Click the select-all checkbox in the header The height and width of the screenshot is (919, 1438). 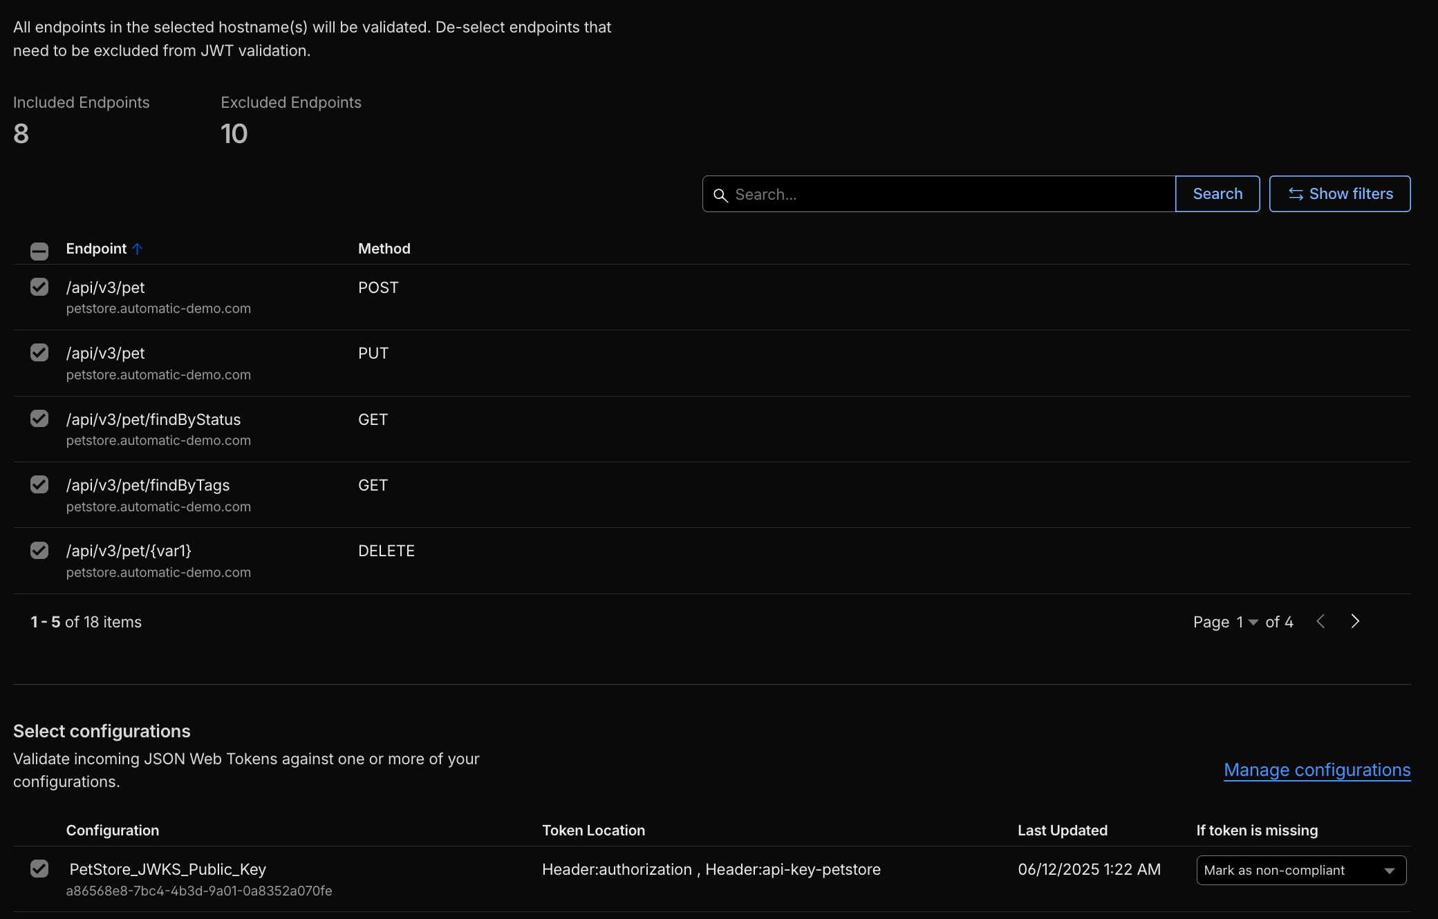click(x=39, y=250)
